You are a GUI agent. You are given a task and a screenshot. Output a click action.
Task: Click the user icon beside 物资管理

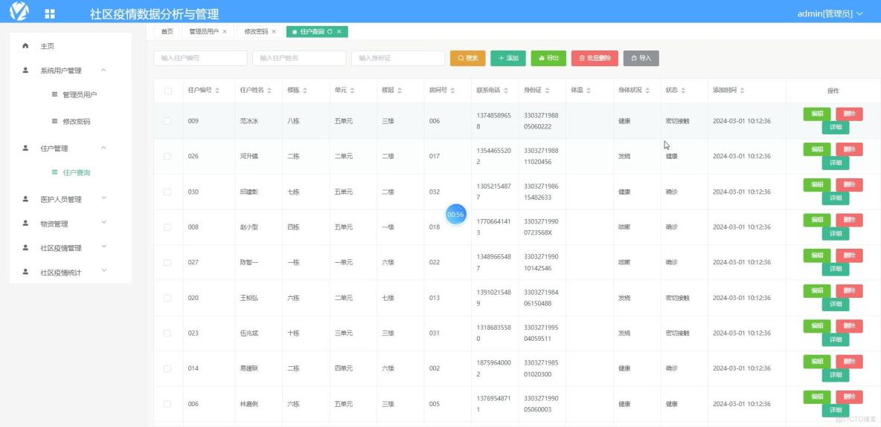[x=25, y=224]
